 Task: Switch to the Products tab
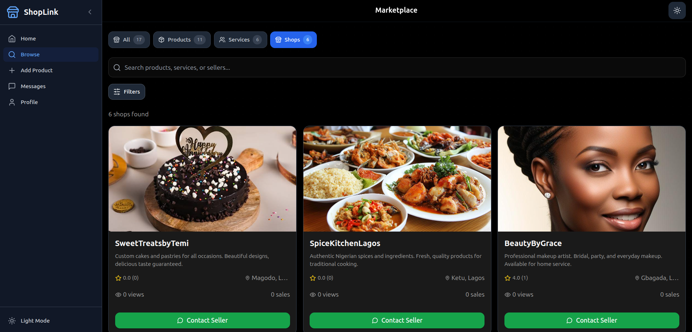point(182,40)
